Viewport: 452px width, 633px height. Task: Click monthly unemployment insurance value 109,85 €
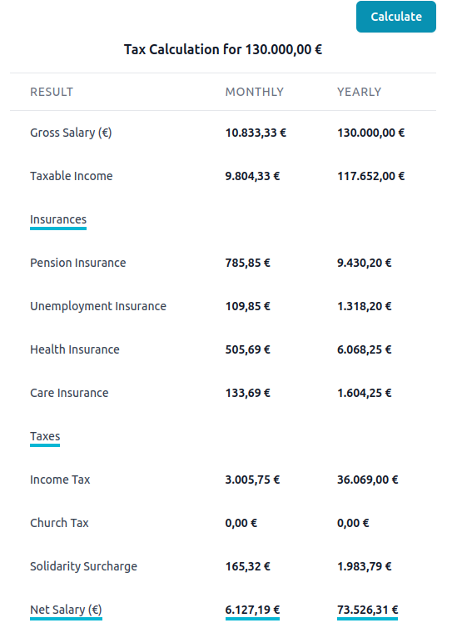pos(247,306)
